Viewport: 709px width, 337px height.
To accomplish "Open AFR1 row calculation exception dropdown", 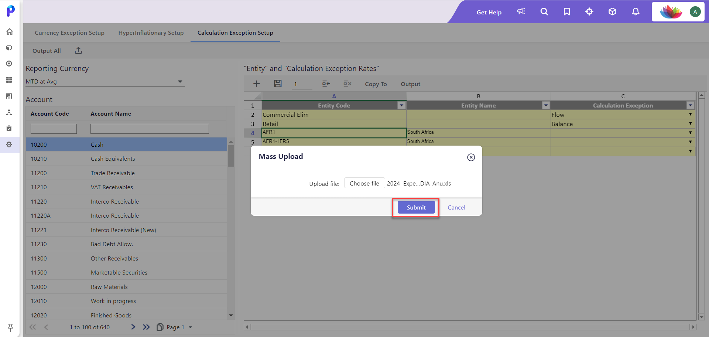I will (690, 133).
